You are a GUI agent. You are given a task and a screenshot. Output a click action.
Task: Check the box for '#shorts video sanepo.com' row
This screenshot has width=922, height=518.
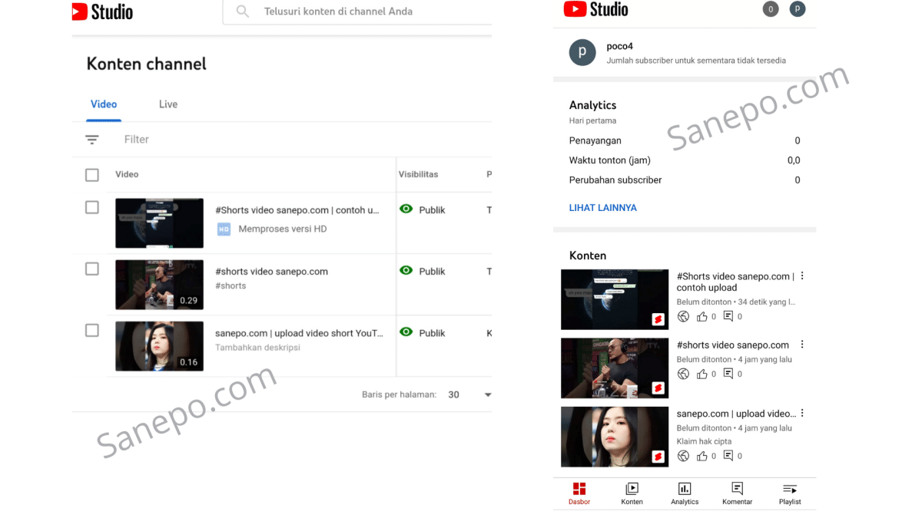pyautogui.click(x=92, y=269)
